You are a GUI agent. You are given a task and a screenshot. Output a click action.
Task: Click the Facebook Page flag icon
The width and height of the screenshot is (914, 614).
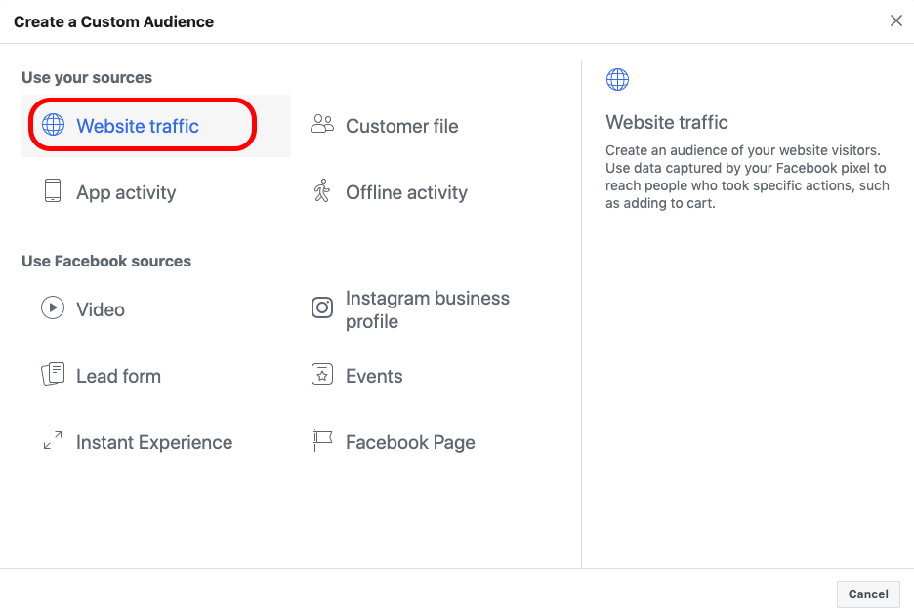point(322,441)
